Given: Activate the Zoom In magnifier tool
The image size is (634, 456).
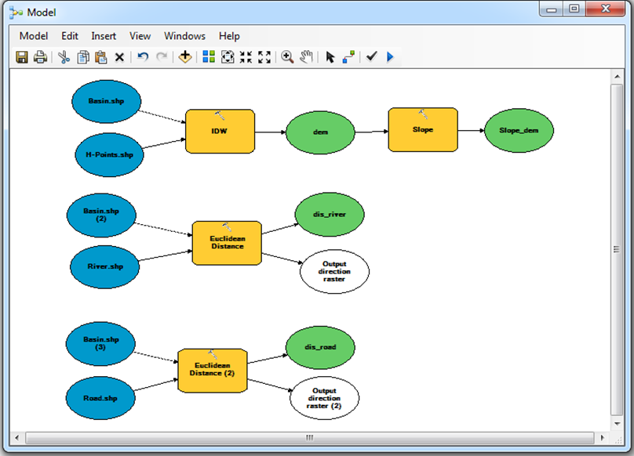Looking at the screenshot, I should [287, 57].
